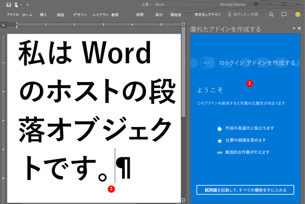Click the star icon beside 仕事の価値
Screen dimensions: 305x204
[x=220, y=141]
